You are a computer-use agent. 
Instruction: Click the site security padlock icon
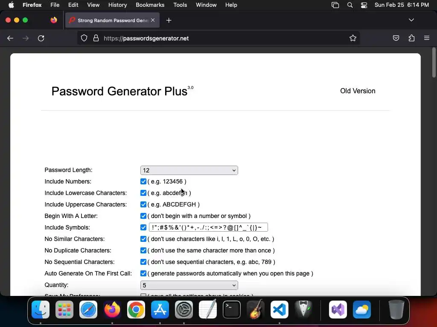pos(96,38)
